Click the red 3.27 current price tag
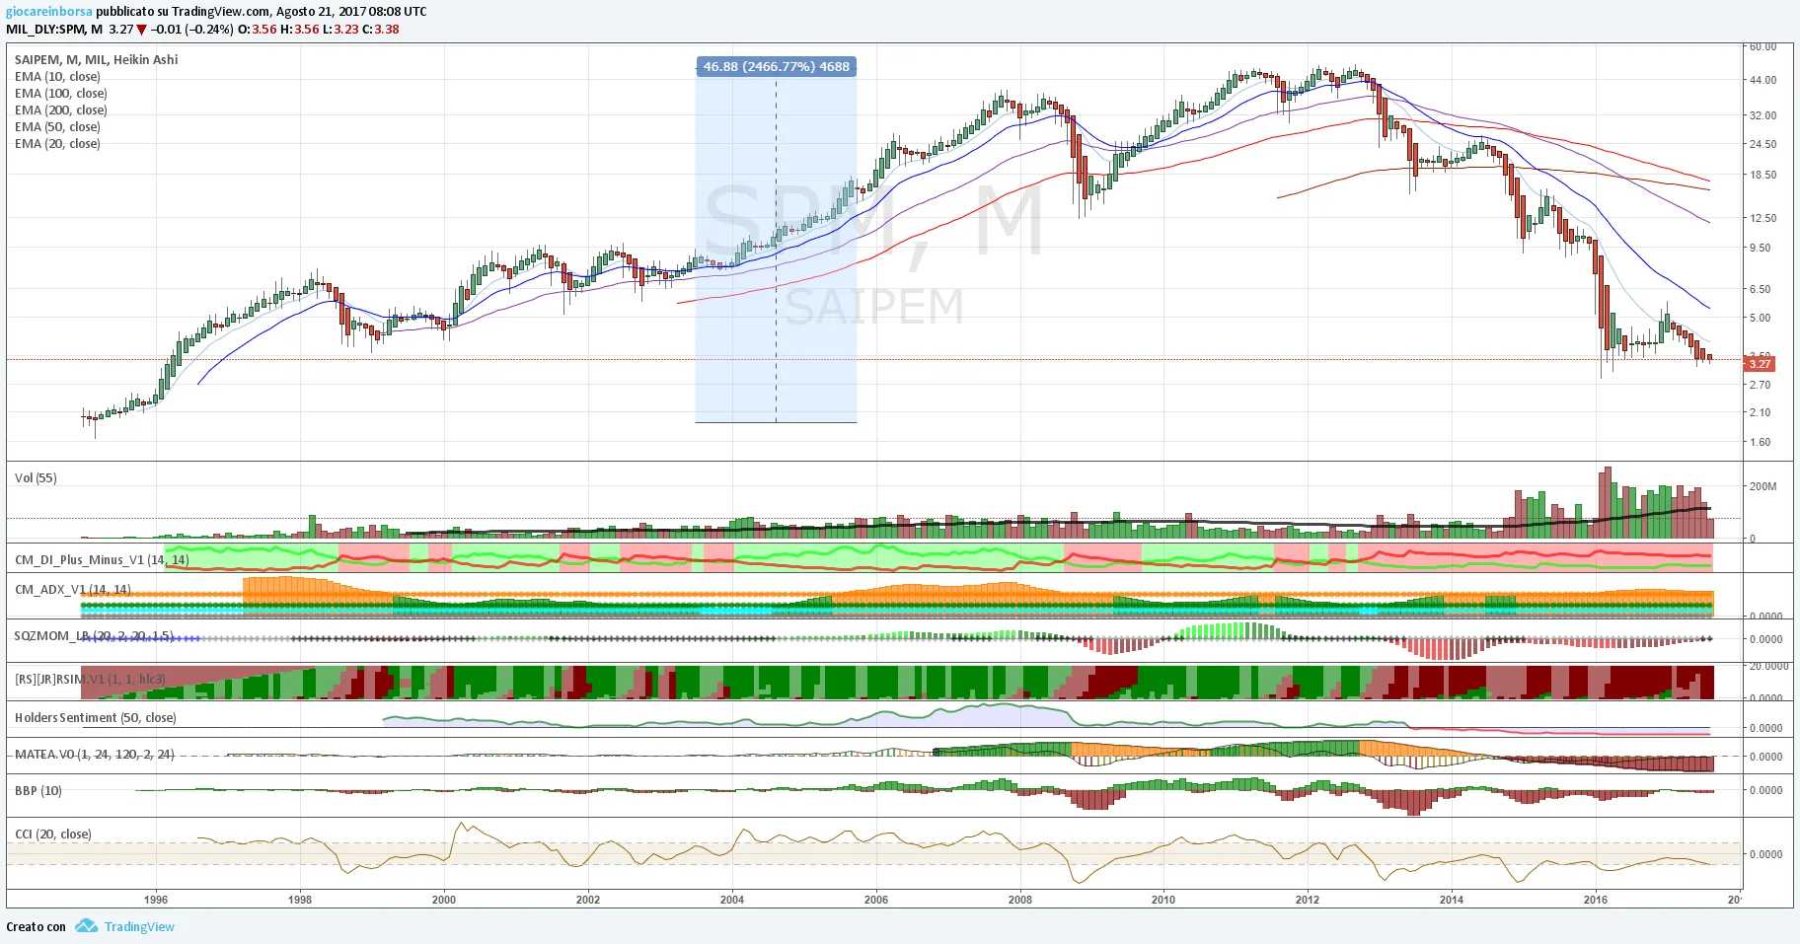Screen dimensions: 1800x944 click(x=1760, y=364)
